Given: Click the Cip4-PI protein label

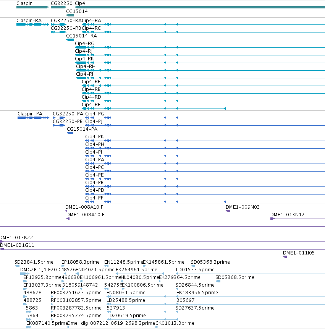Looking at the screenshot, I should point(94,152).
